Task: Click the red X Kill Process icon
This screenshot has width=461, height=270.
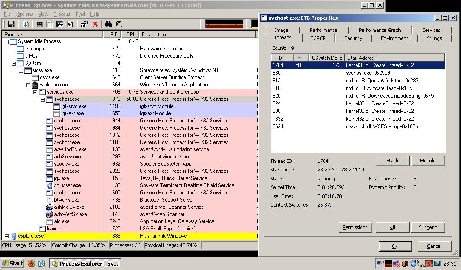Action: tap(95, 24)
